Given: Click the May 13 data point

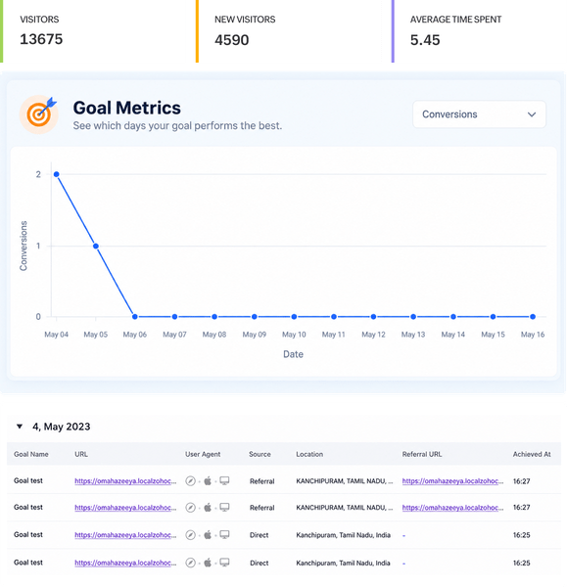Looking at the screenshot, I should coord(413,317).
